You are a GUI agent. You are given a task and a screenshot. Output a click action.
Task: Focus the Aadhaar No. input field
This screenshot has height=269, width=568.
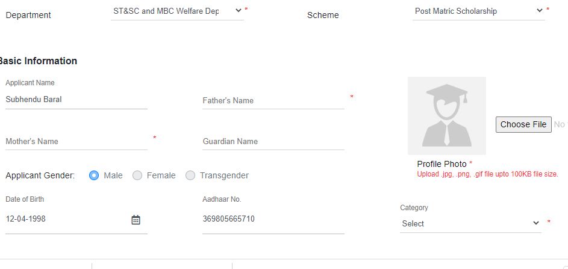pyautogui.click(x=273, y=219)
